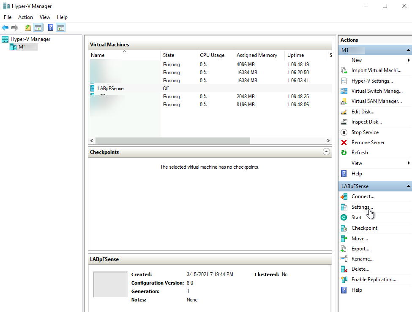Click the green Refresh icon

344,153
